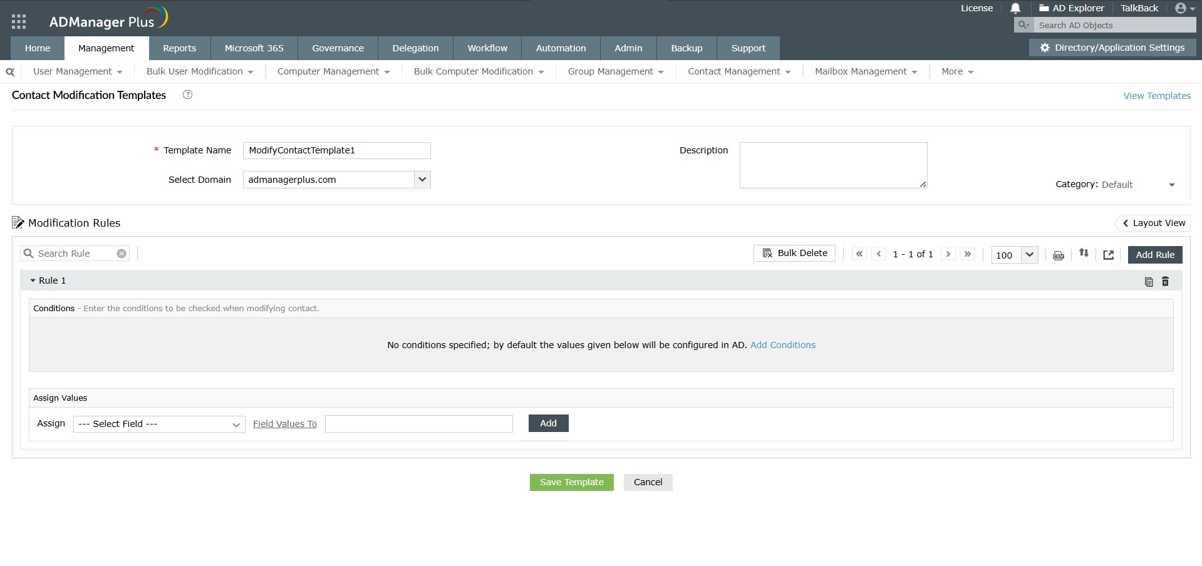The width and height of the screenshot is (1202, 566).
Task: Sort the modification rules
Action: coord(1084,254)
